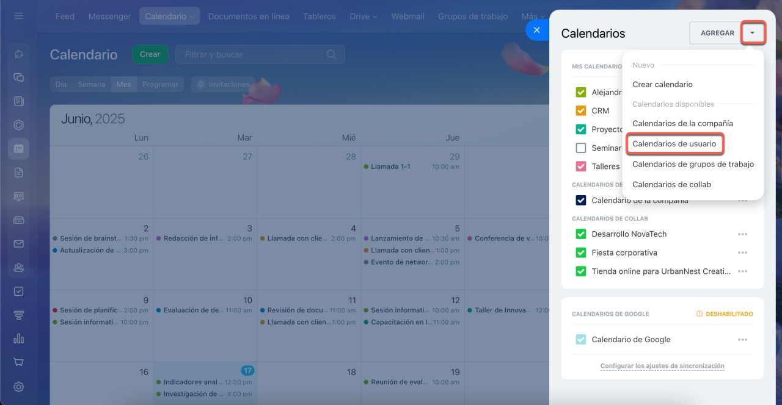The height and width of the screenshot is (405, 782).
Task: Switch calendar to Programar view
Action: pos(160,84)
